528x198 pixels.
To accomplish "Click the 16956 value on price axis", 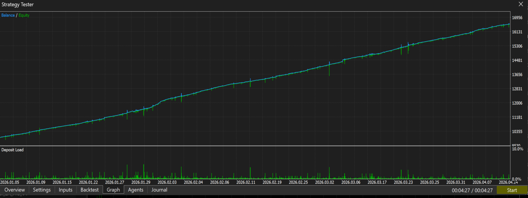I will click(x=517, y=18).
